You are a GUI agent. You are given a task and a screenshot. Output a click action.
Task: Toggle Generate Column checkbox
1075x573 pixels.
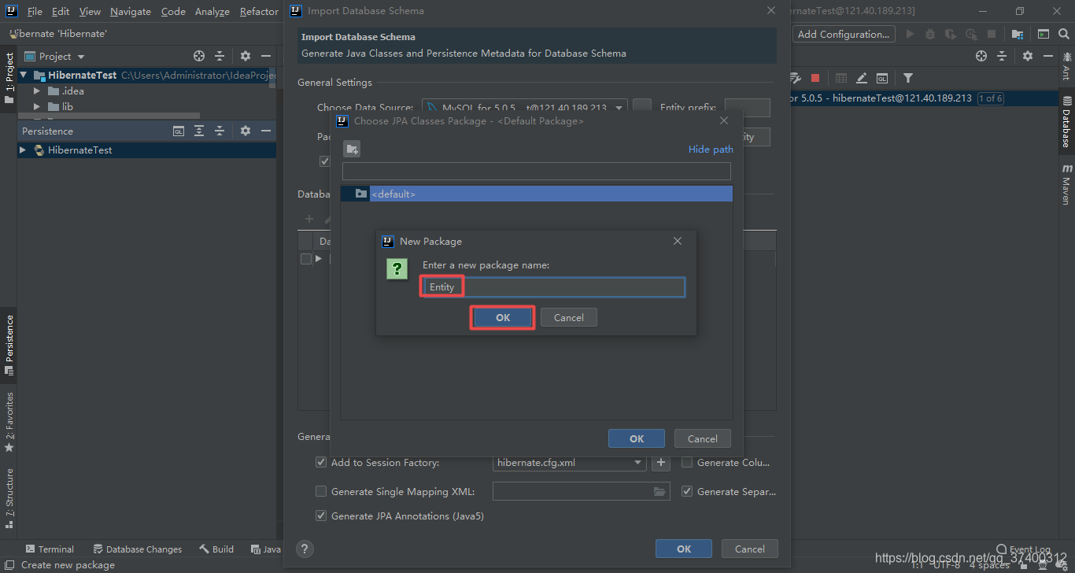(687, 462)
